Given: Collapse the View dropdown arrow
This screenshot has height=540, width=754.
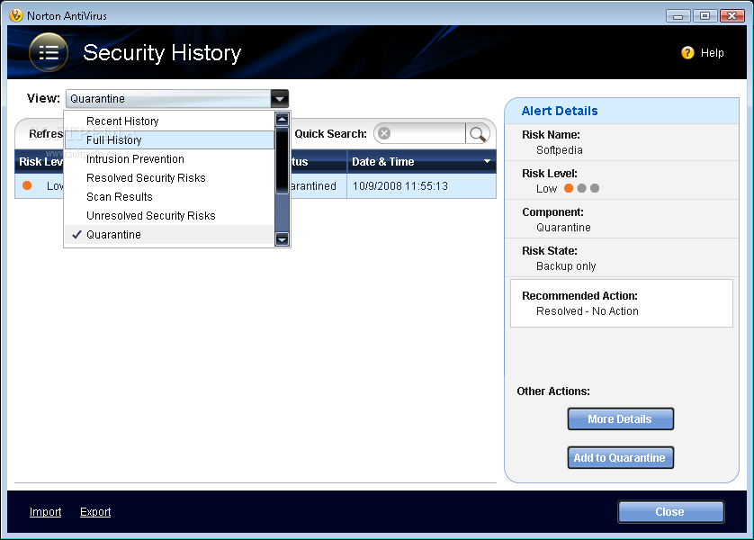Looking at the screenshot, I should click(x=280, y=99).
